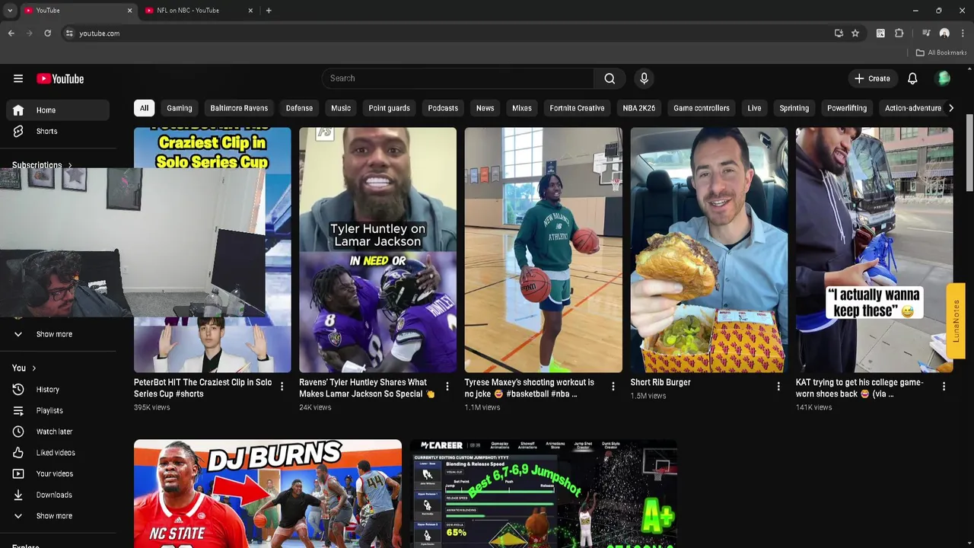Viewport: 974px width, 548px height.
Task: Go back in browser history
Action: tap(11, 33)
